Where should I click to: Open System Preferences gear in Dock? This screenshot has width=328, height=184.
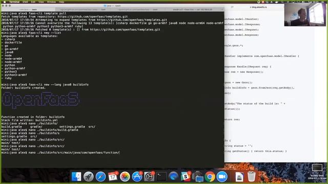pos(149,177)
